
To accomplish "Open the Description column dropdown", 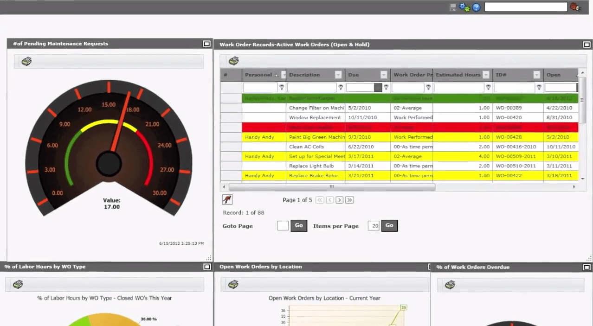I will coord(338,75).
